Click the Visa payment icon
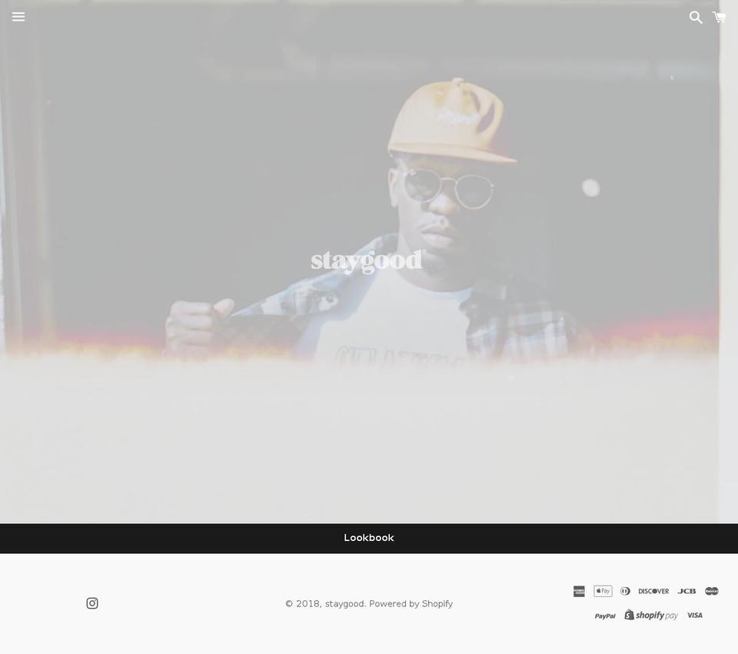Image resolution: width=738 pixels, height=654 pixels. pos(695,616)
